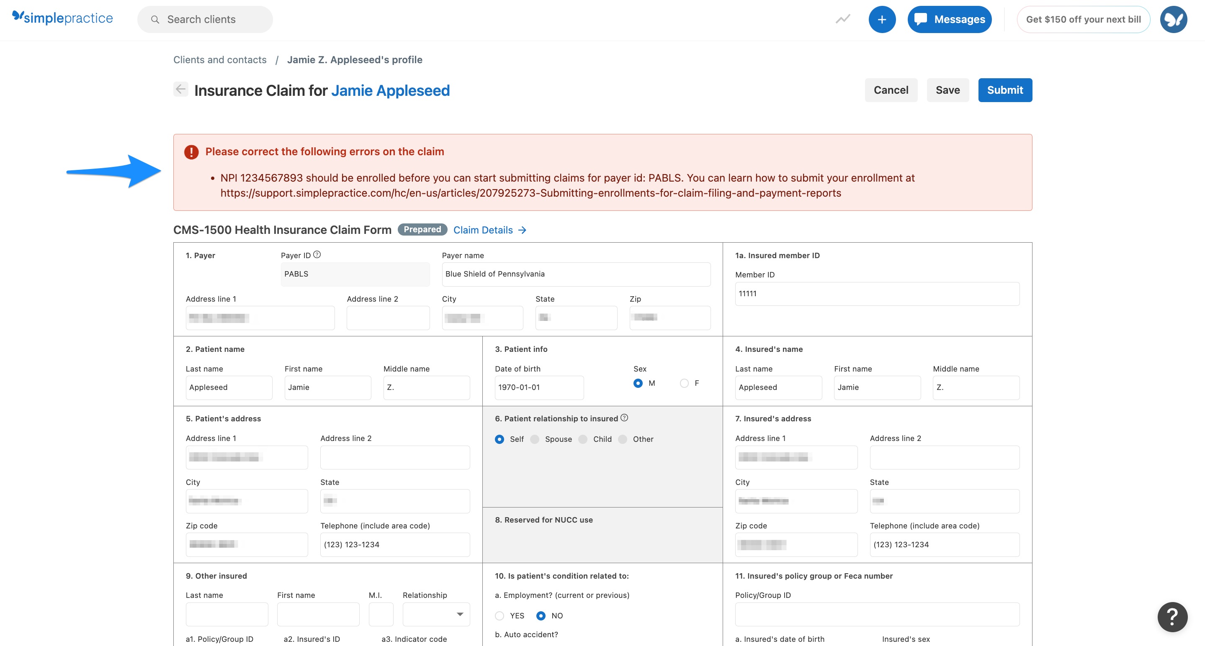Select Spouse relationship radio

pos(535,439)
